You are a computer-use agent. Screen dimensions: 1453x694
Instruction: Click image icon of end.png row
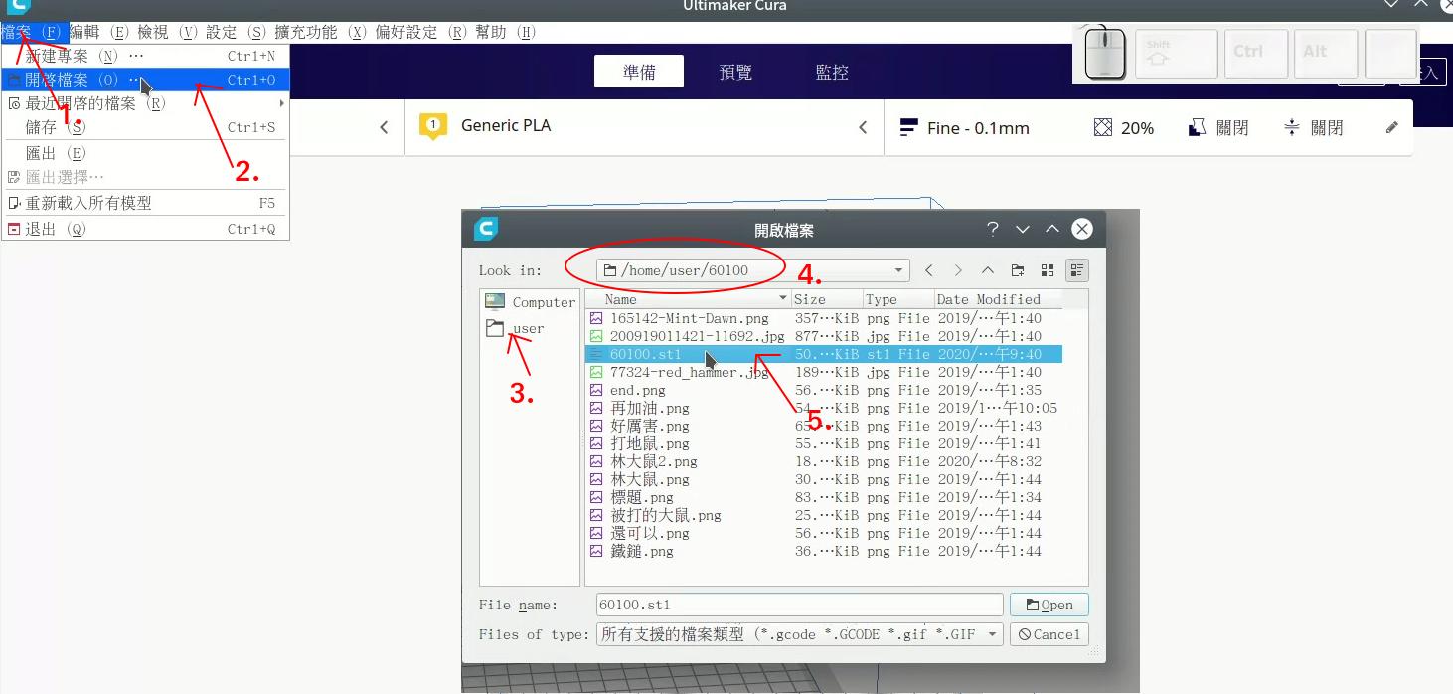[596, 390]
